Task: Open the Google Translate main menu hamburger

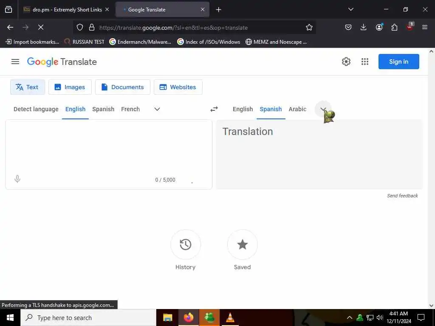Action: (15, 62)
